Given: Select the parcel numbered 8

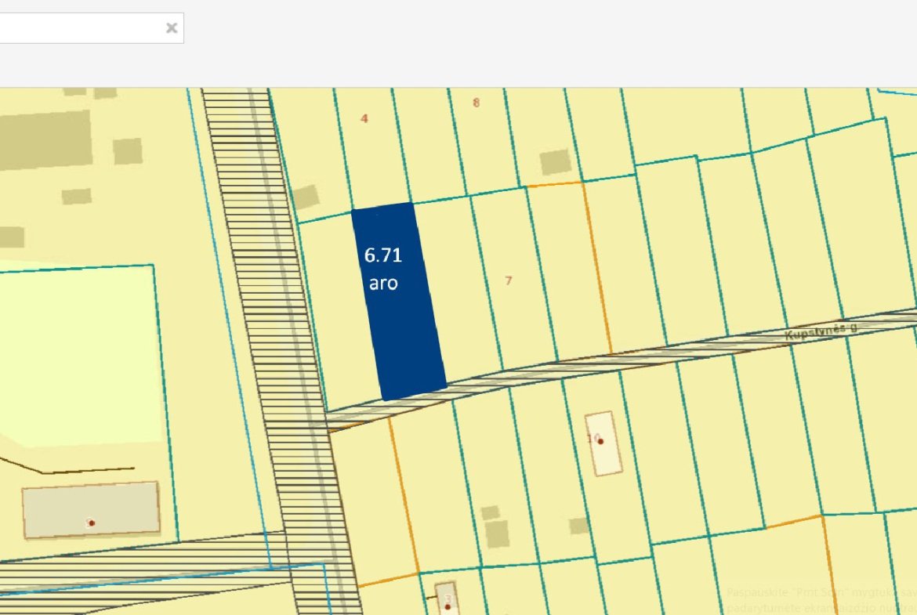Looking at the screenshot, I should point(476,102).
